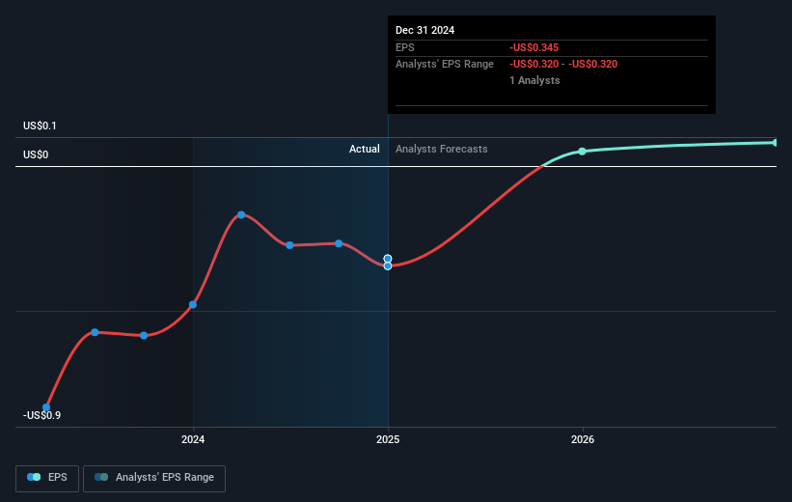Toggle the Analysts' EPS Range legend series
The width and height of the screenshot is (792, 502).
point(154,478)
